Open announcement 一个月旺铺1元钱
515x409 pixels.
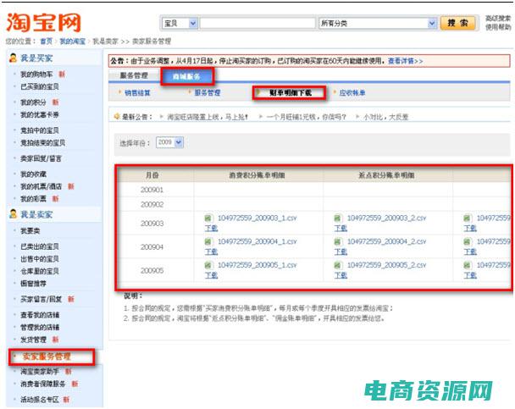tap(306, 117)
